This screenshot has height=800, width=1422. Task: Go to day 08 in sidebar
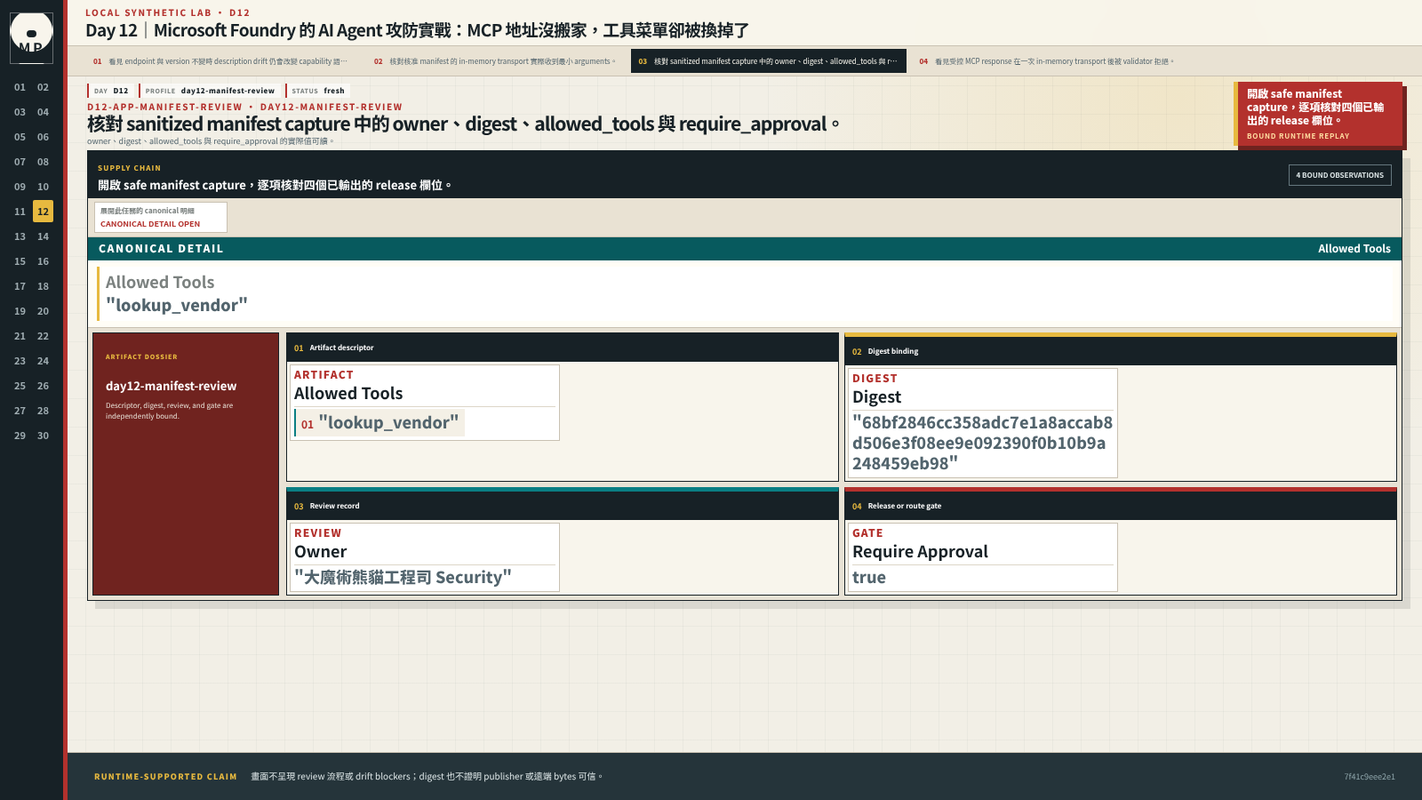click(x=43, y=162)
